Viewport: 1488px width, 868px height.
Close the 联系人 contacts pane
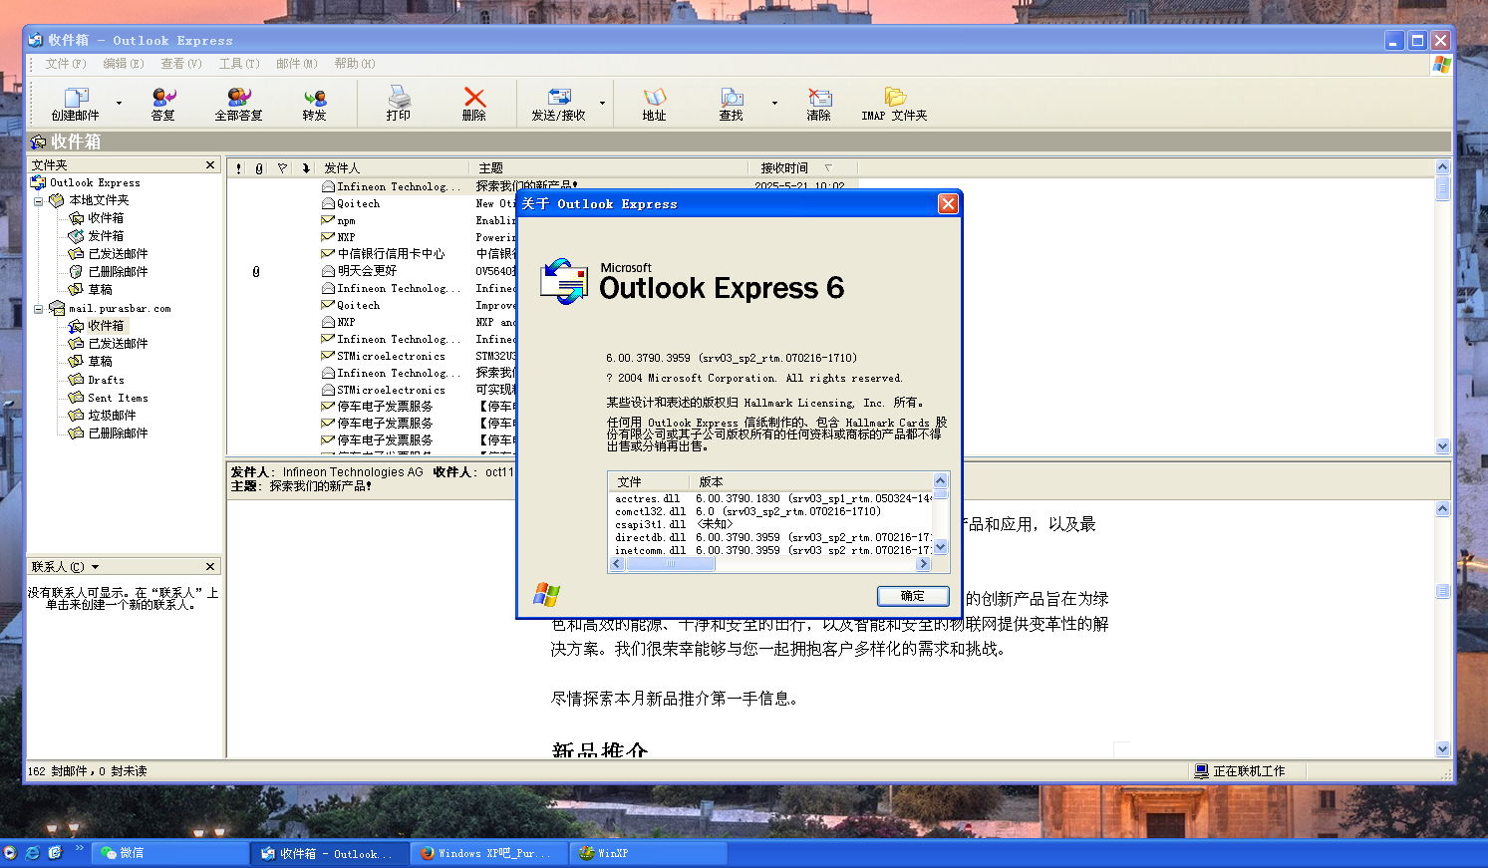tap(210, 566)
